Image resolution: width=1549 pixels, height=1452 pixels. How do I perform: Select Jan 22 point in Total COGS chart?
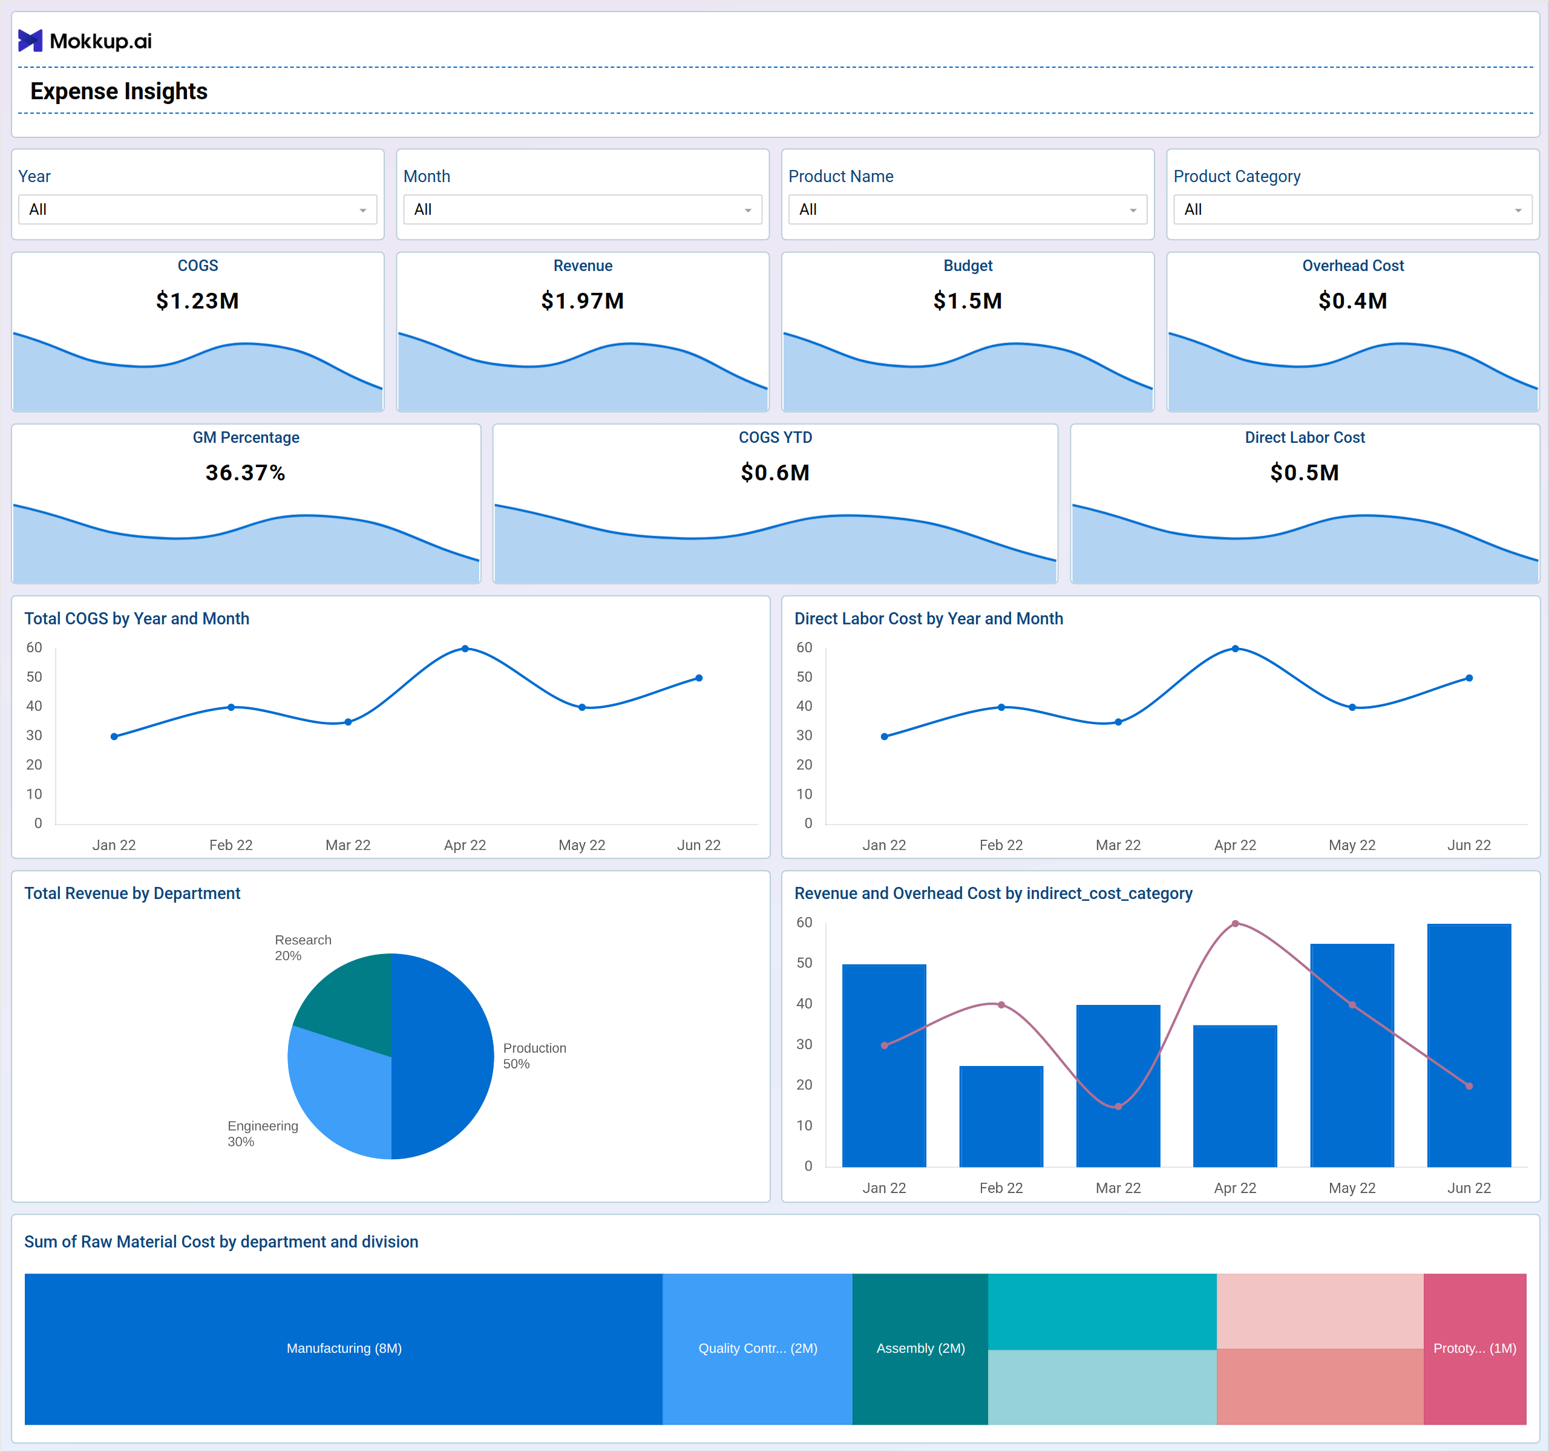[114, 736]
